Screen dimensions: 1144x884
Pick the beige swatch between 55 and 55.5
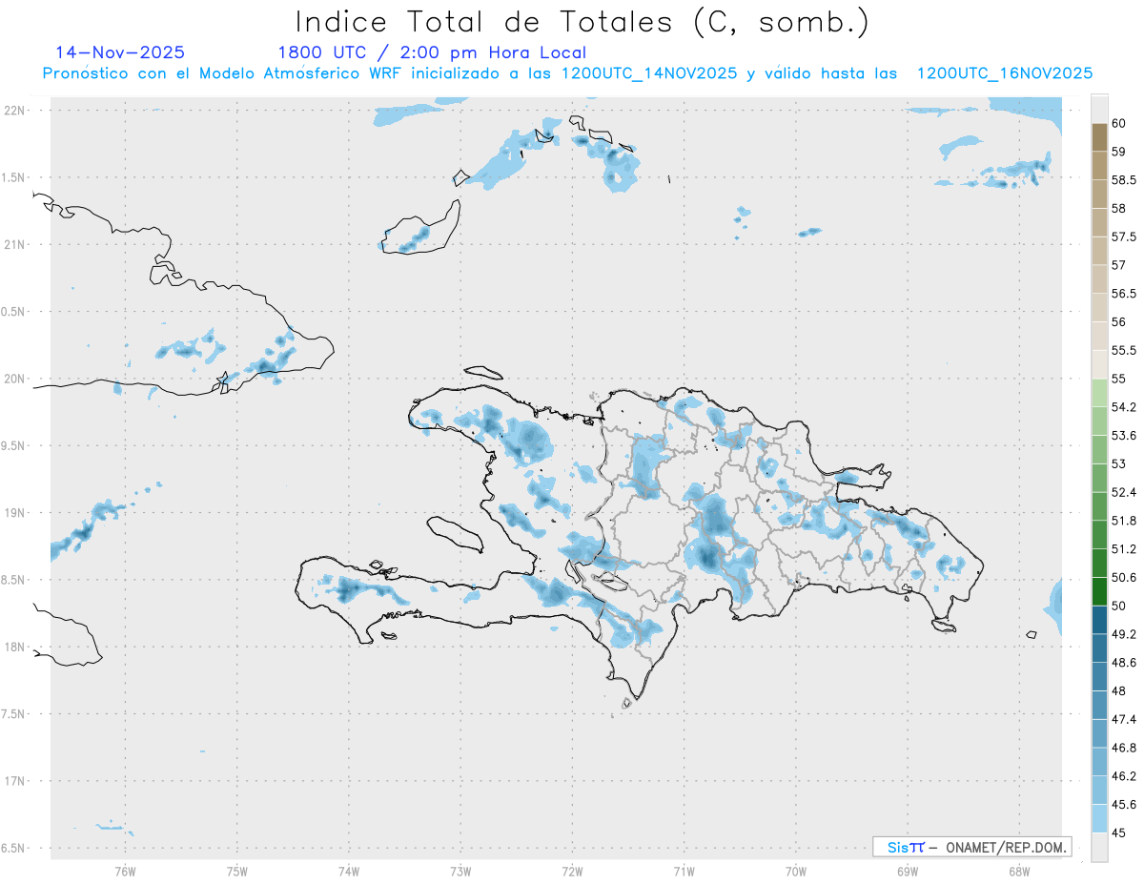(x=1099, y=364)
